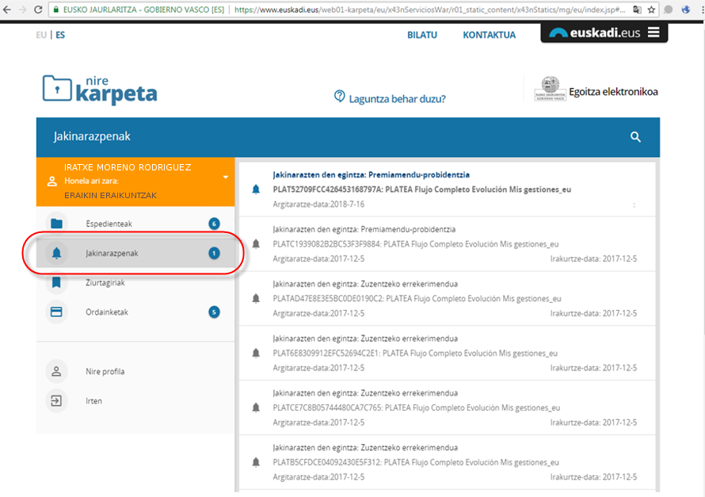The width and height of the screenshot is (705, 497).
Task: Click the help question mark icon
Action: [x=340, y=97]
